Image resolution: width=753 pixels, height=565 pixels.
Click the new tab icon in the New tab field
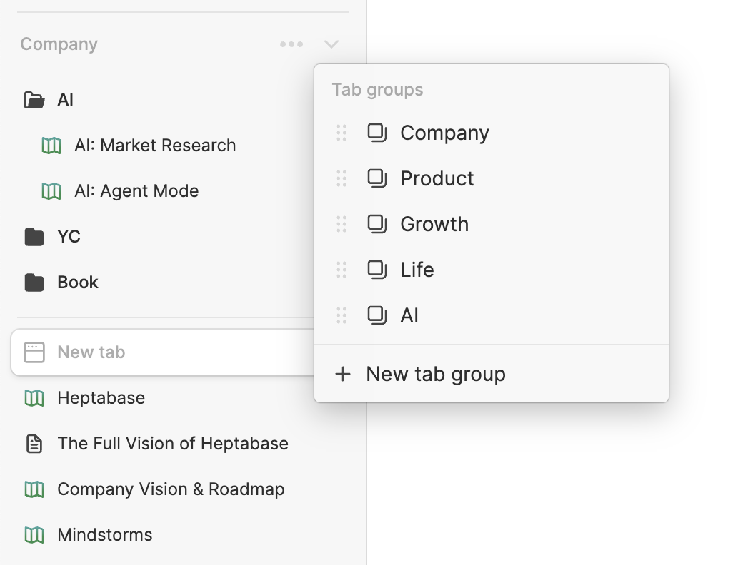tap(34, 352)
